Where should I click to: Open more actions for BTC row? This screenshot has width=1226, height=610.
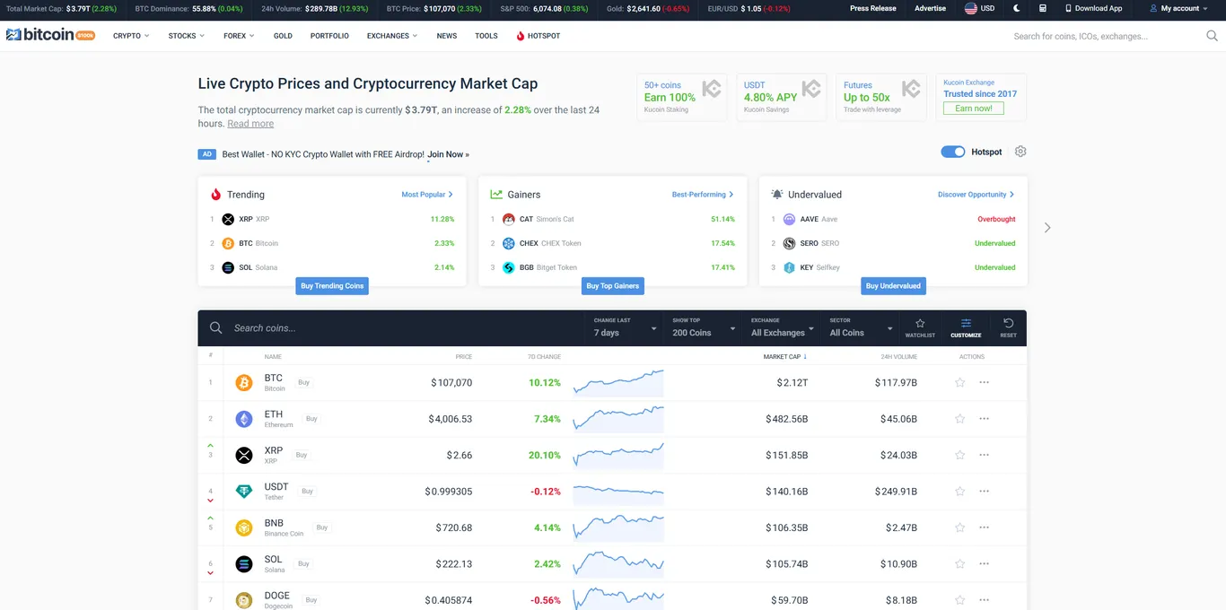985,382
